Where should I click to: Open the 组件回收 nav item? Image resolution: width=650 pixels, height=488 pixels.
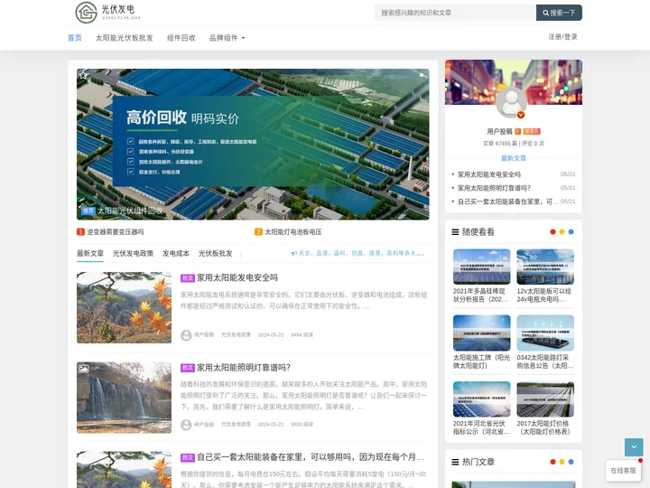point(181,38)
